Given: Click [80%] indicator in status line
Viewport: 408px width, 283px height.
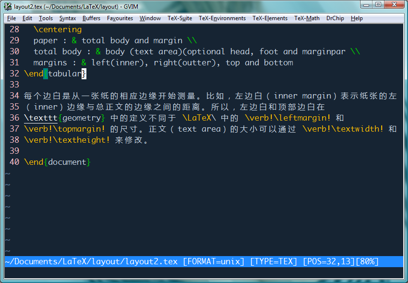Looking at the screenshot, I should pos(367,262).
